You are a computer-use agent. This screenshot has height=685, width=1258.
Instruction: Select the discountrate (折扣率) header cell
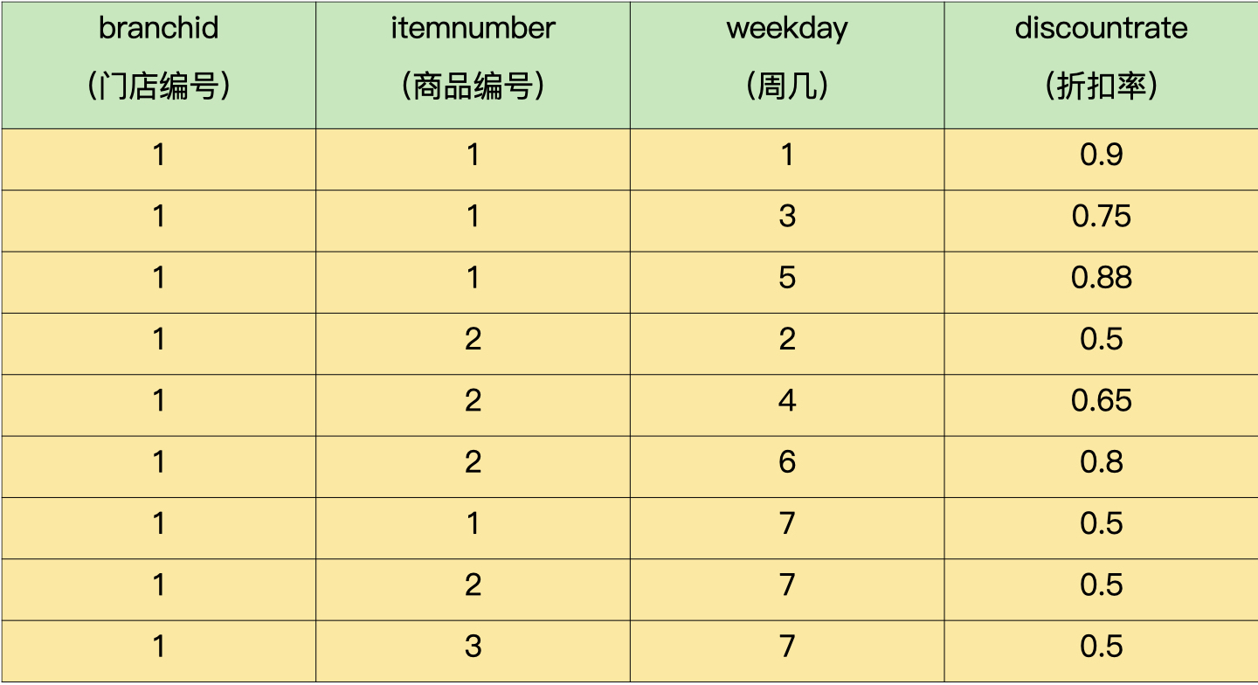point(1101,58)
